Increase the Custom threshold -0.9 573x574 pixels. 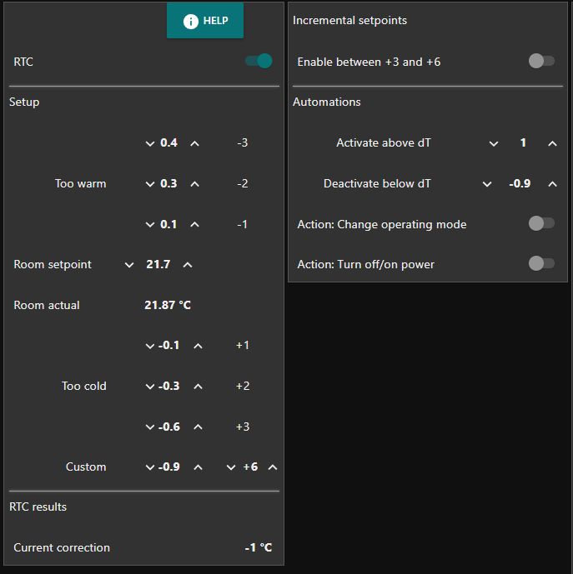point(198,467)
